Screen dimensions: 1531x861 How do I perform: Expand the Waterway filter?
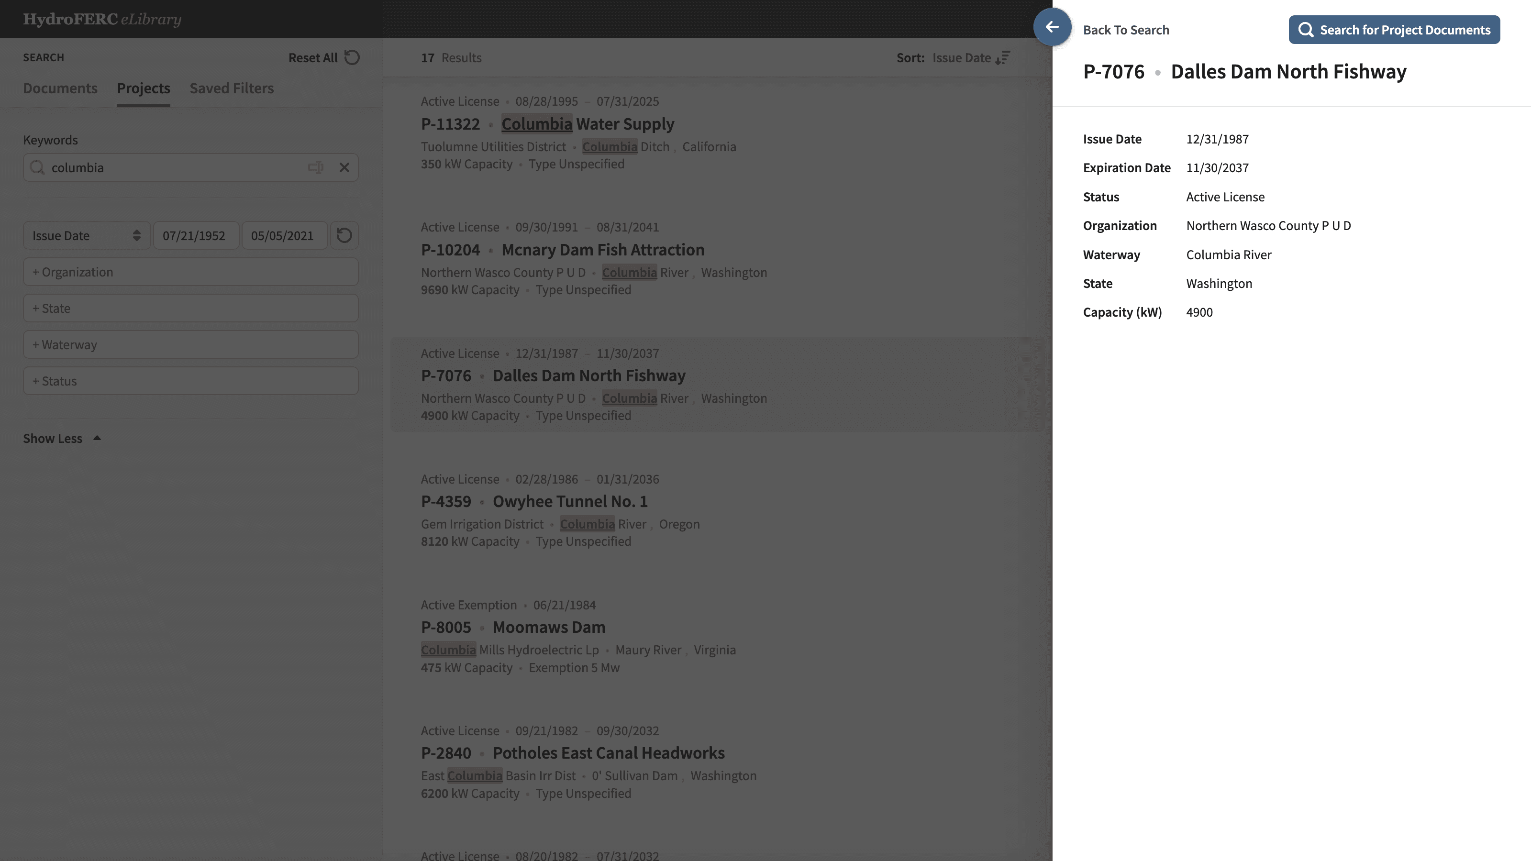click(191, 344)
